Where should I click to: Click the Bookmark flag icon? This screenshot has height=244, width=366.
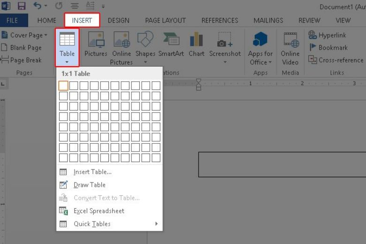pyautogui.click(x=313, y=47)
